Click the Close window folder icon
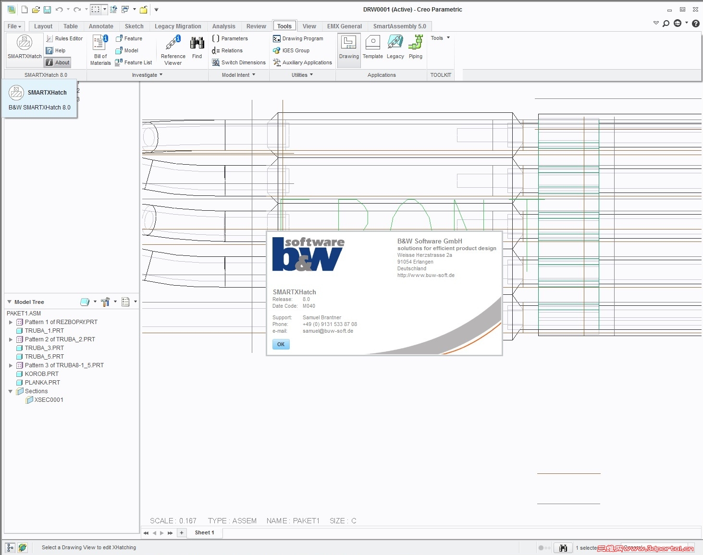703x555 pixels. [143, 10]
